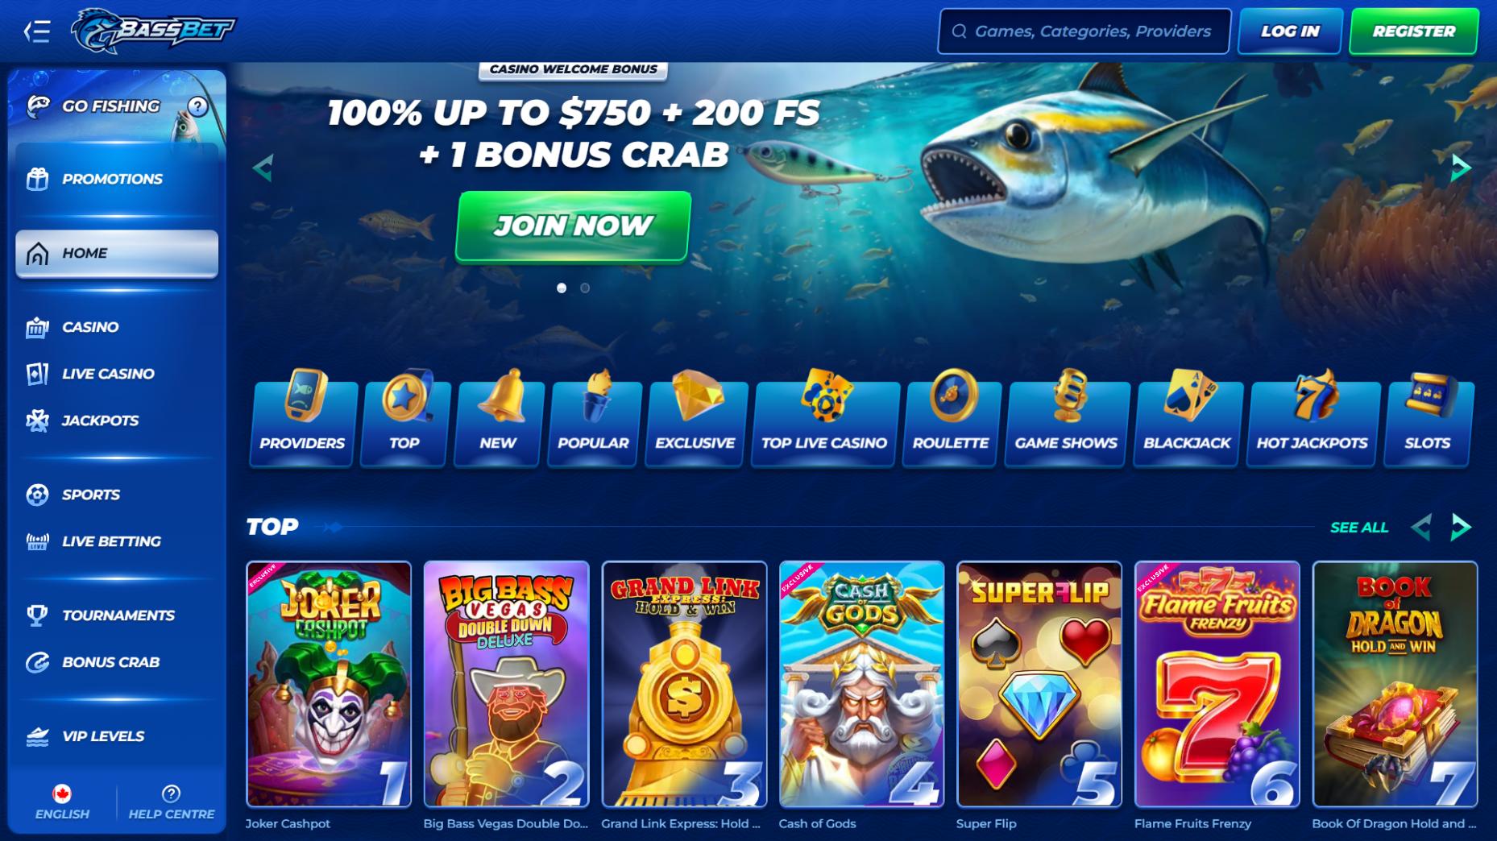
Task: Focus the Games, Categories, Providers search field
Action: coord(1084,31)
